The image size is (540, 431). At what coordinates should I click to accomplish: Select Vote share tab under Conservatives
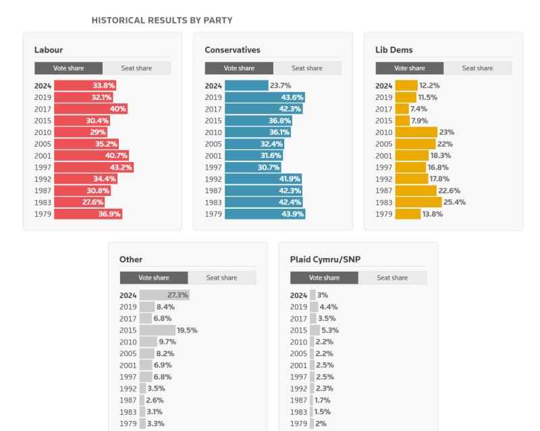click(239, 68)
